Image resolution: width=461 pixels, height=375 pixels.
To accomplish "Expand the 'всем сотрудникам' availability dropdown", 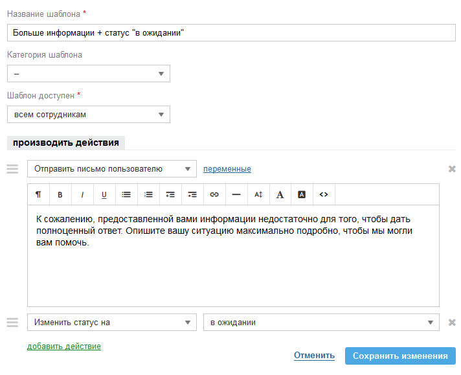I will coord(88,115).
